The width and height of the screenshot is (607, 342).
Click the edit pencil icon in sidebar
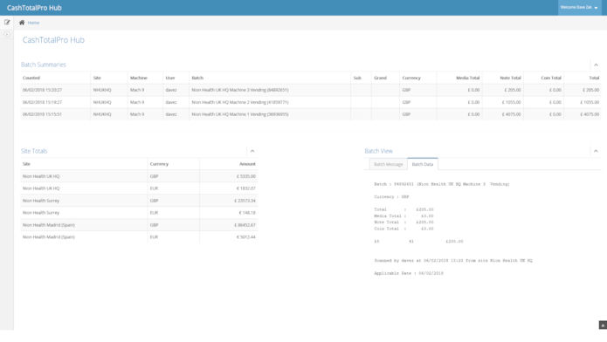(x=7, y=22)
